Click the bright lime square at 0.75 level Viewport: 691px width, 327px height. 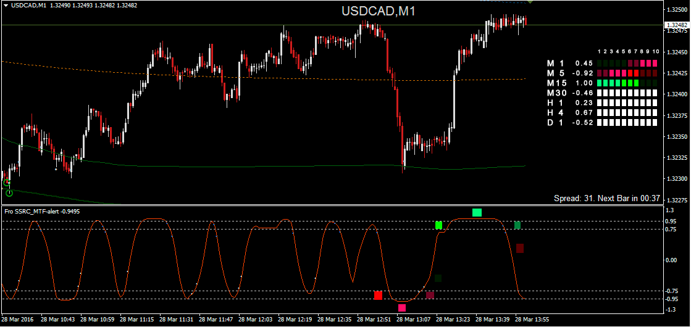point(438,225)
